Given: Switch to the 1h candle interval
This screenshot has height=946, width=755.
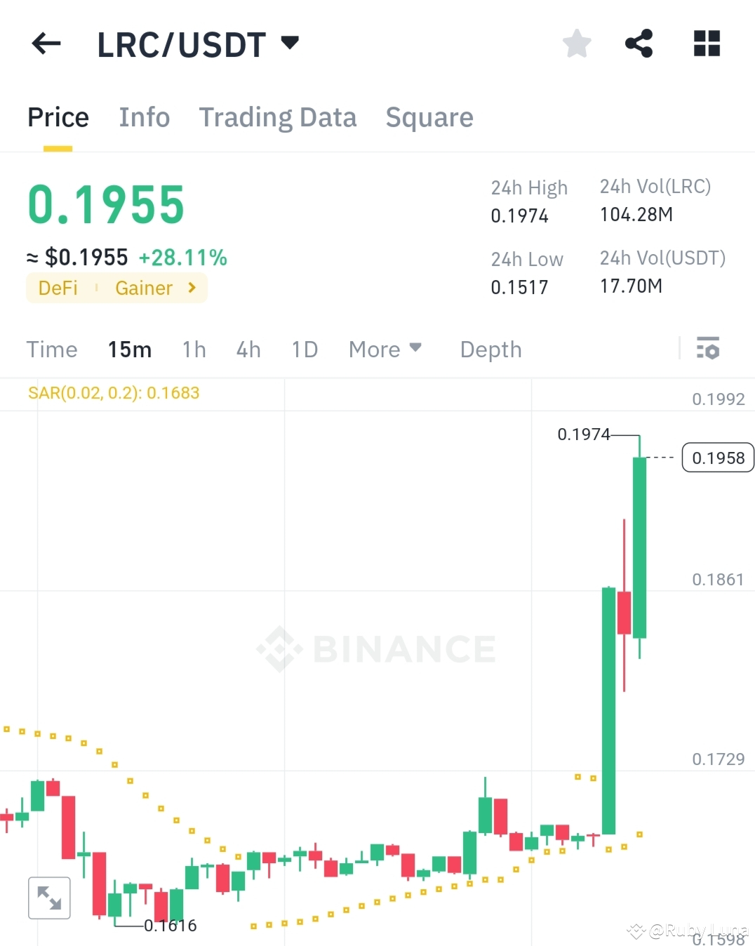Looking at the screenshot, I should [194, 349].
